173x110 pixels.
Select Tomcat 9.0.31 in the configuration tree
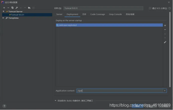27,15
